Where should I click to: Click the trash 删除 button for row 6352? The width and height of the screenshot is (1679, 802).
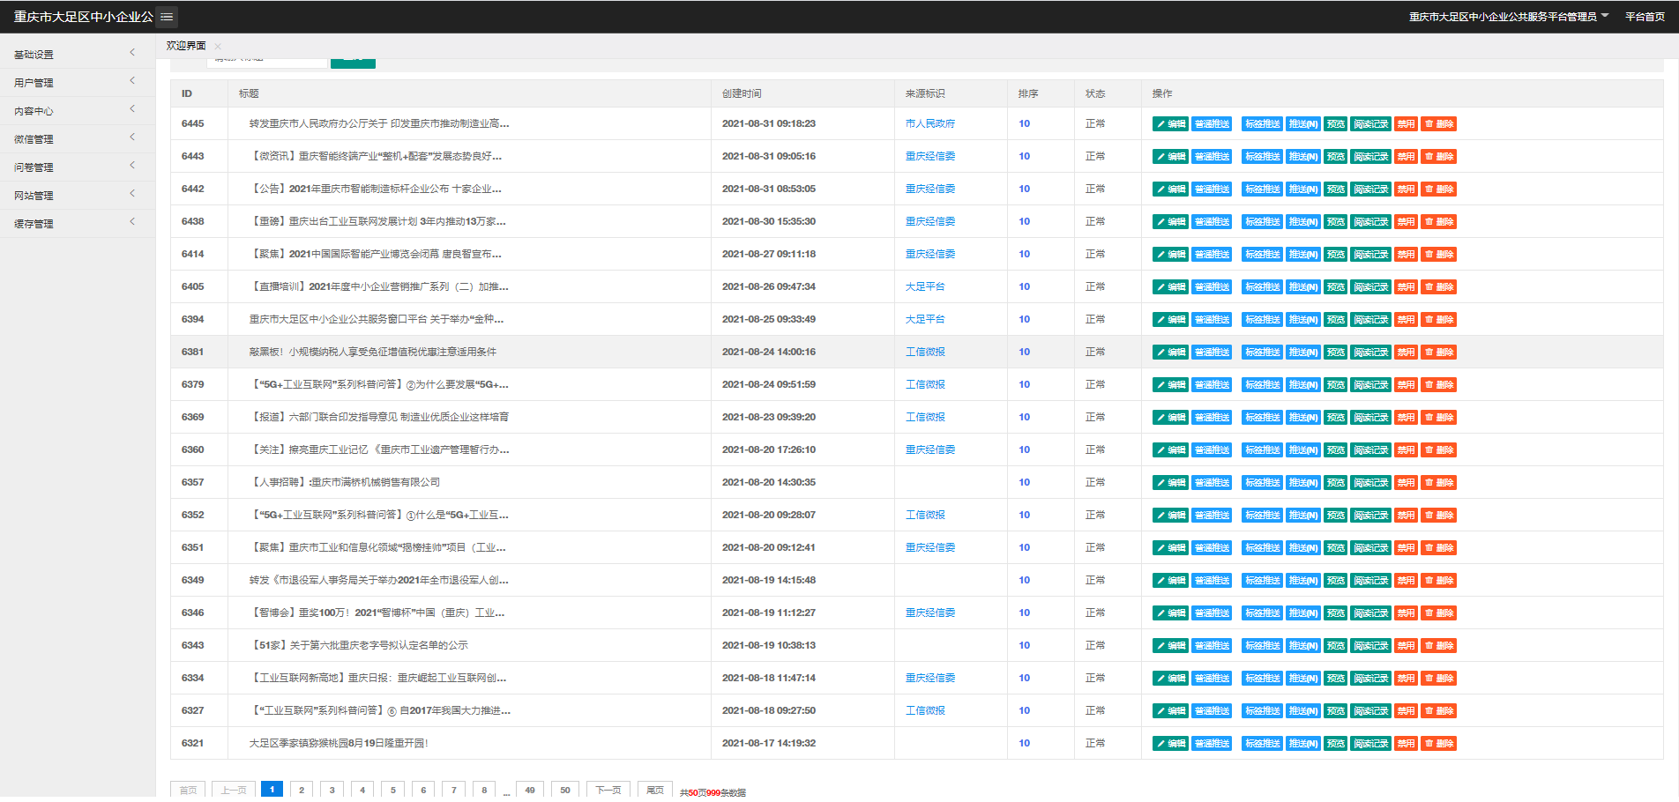coord(1439,516)
